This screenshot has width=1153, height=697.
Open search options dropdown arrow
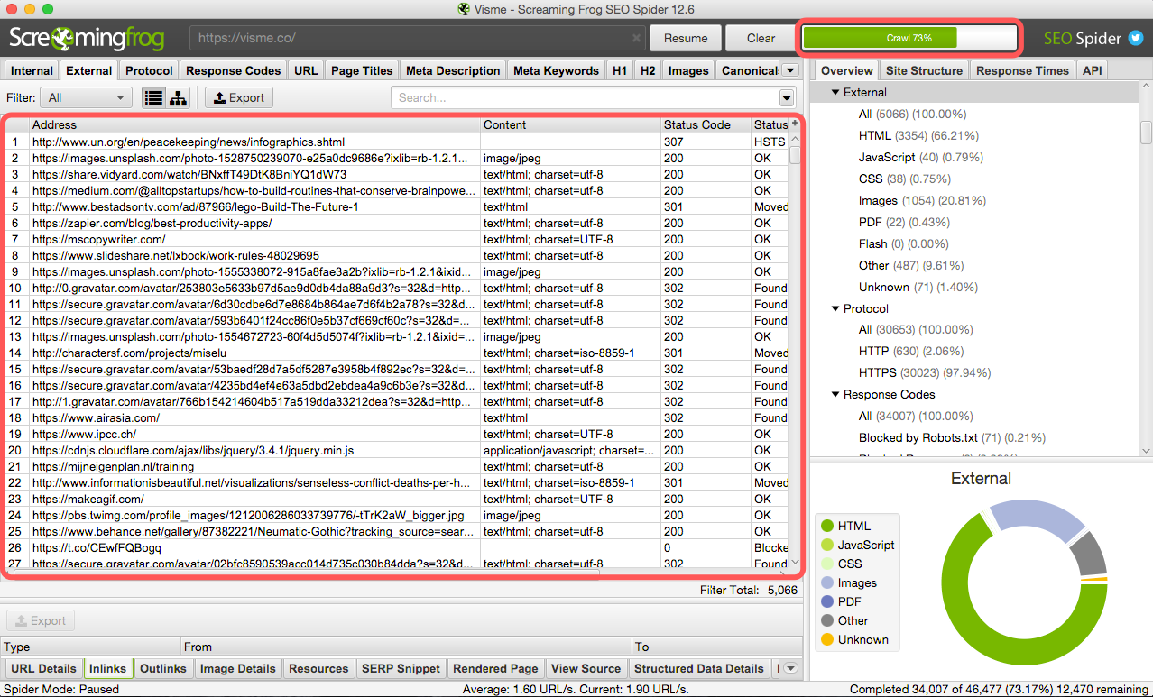[787, 98]
